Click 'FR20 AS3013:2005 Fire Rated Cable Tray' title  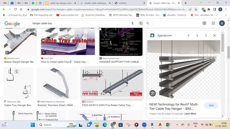[x=108, y=105]
